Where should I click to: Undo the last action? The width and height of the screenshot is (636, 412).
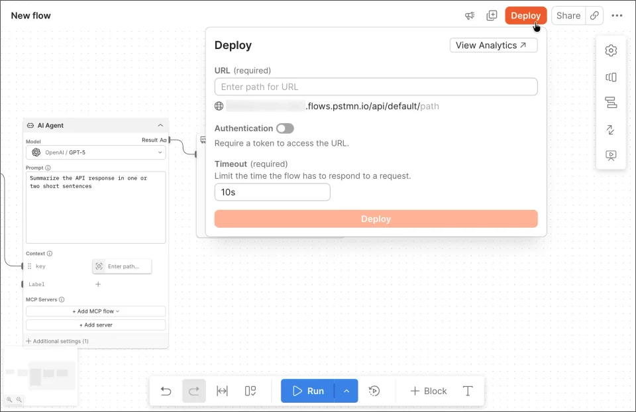pos(166,391)
